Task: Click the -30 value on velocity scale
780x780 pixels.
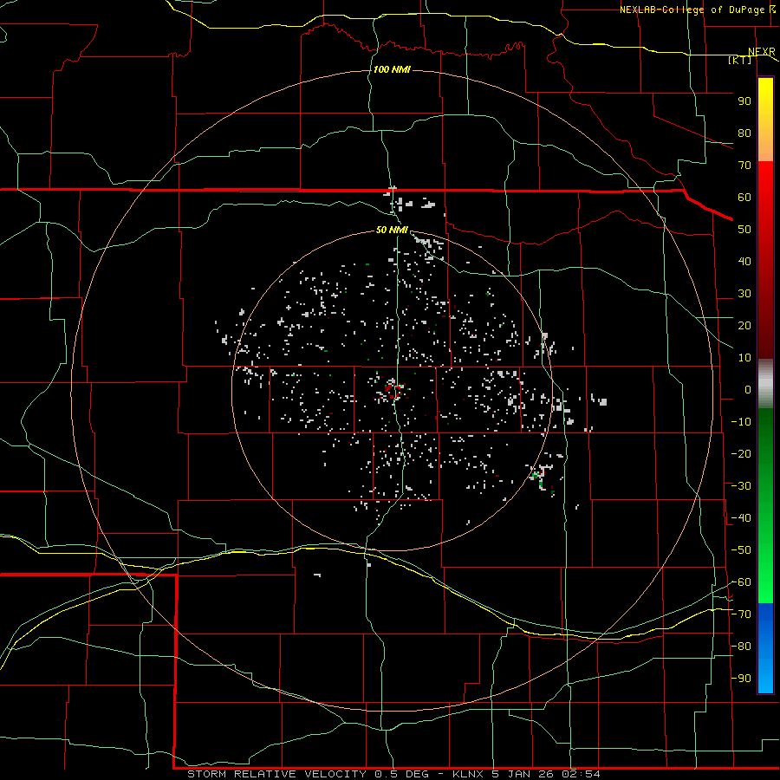Action: click(741, 486)
